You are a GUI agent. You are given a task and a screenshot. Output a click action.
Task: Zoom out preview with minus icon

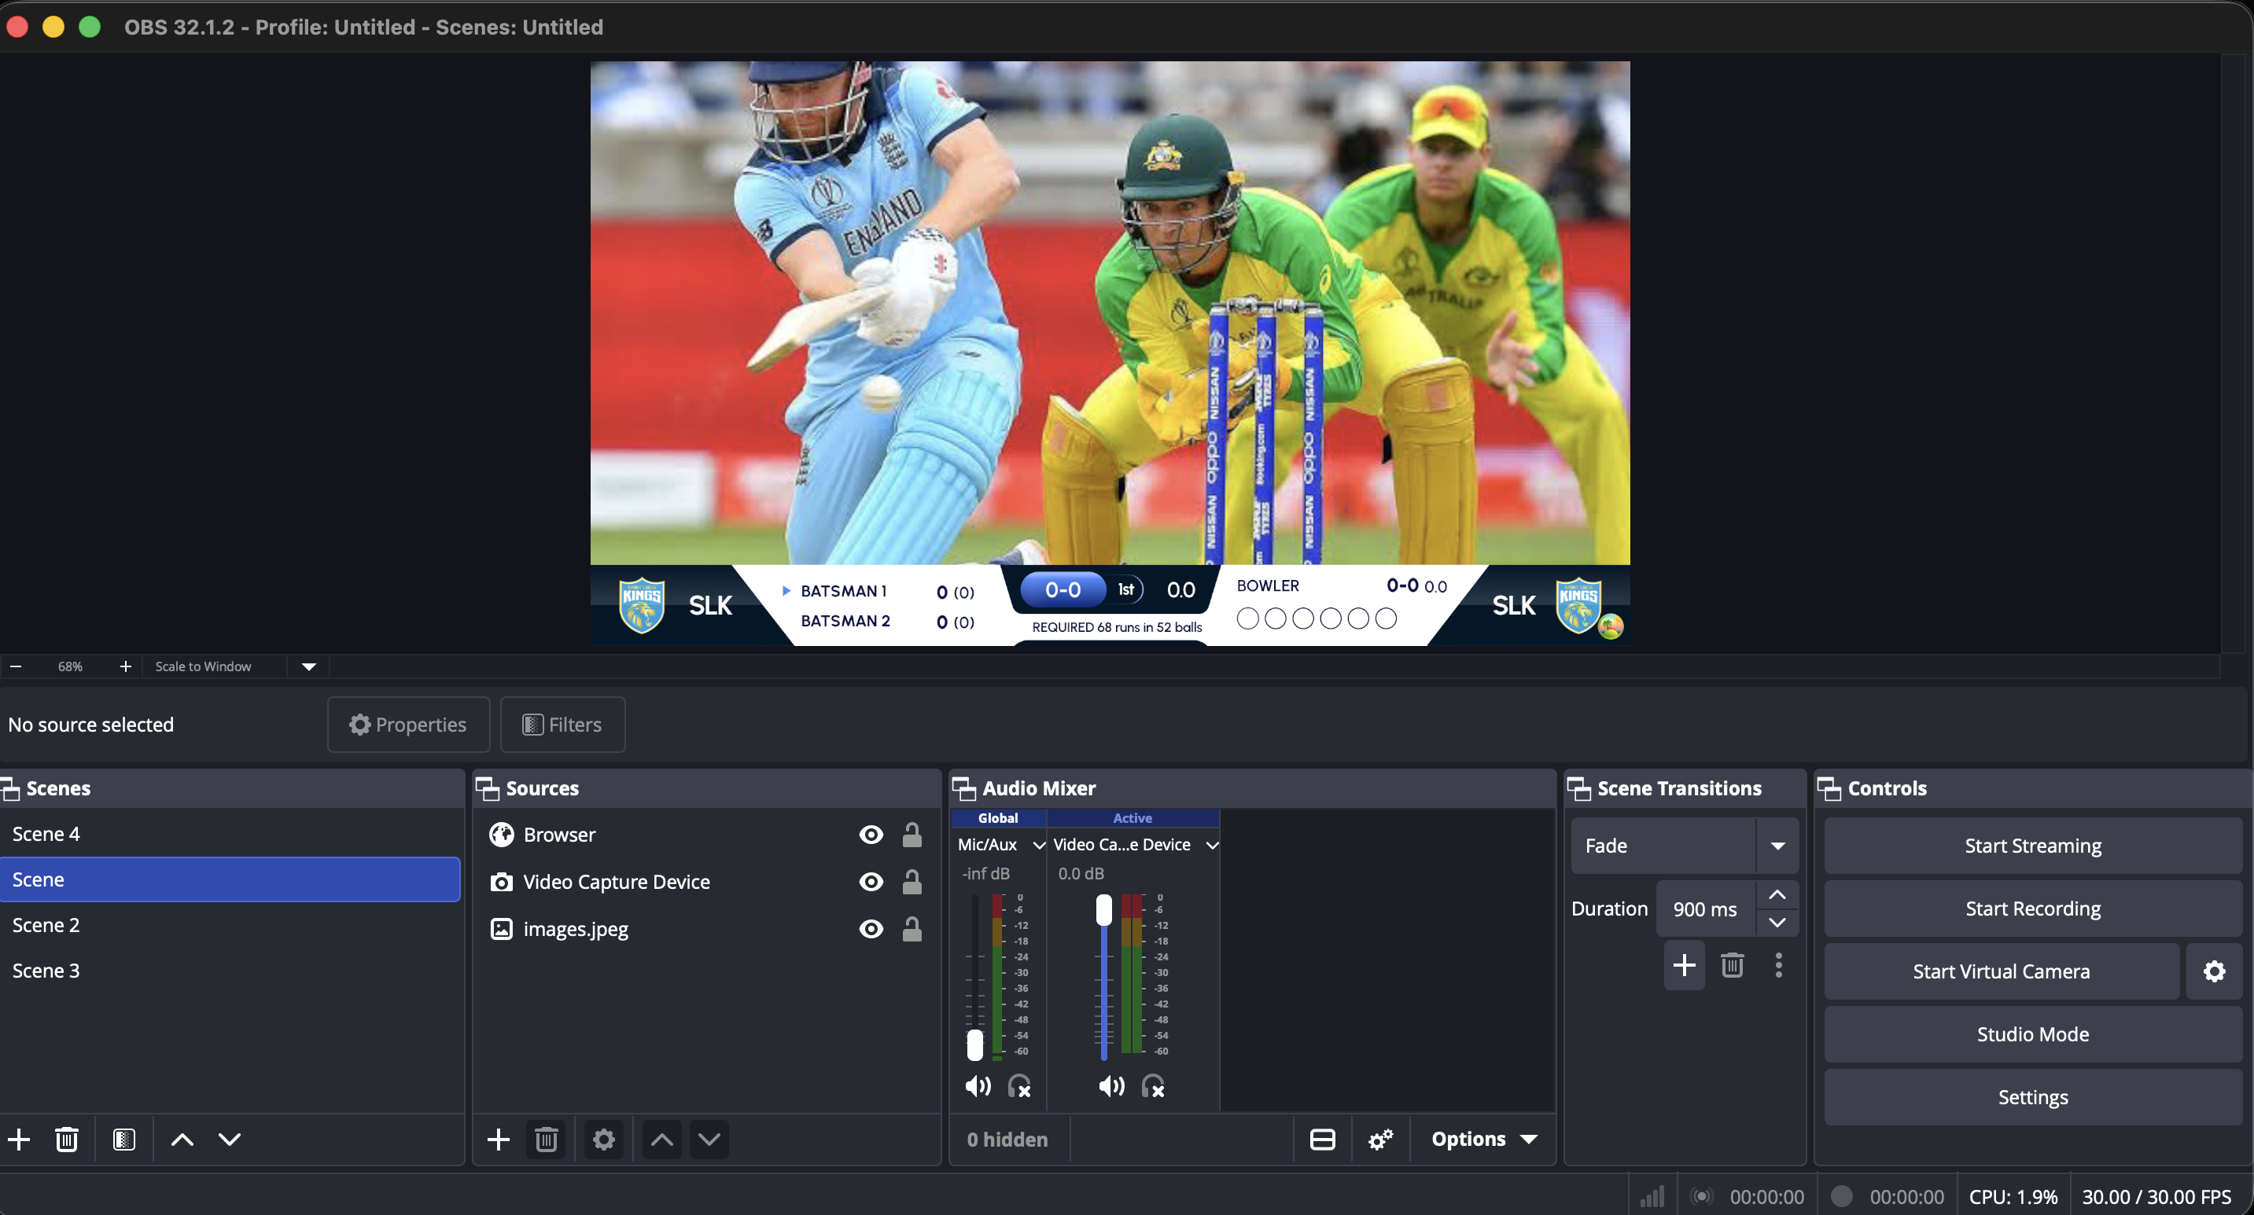pos(16,666)
